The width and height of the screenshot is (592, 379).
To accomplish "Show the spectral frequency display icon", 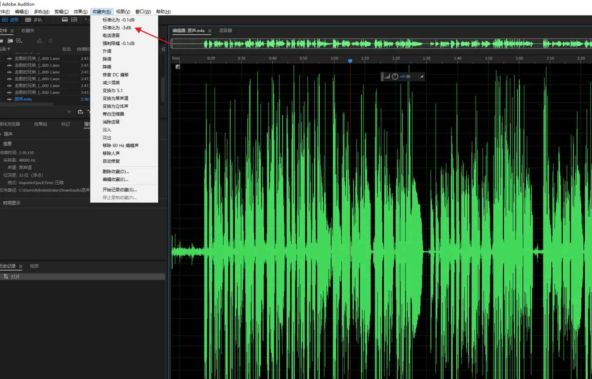I will [65, 19].
